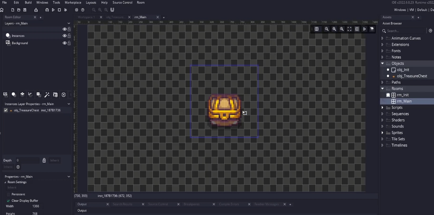Create a new project with toolbar icon
This screenshot has height=215, width=434.
(13, 10)
